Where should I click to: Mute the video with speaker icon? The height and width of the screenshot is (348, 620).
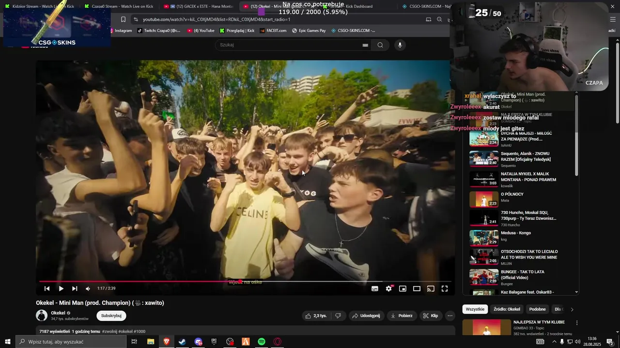(x=88, y=289)
